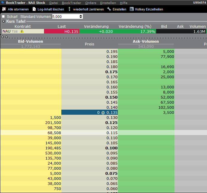Select the highlighted 0 @ 0.135 price row
This screenshot has height=193, width=207.
90,112
